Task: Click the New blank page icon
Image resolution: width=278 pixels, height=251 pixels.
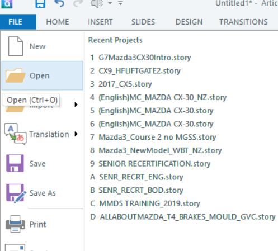Action: (x=16, y=46)
